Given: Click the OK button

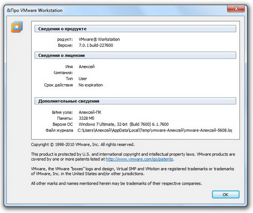Looking at the screenshot, I should (x=225, y=195).
